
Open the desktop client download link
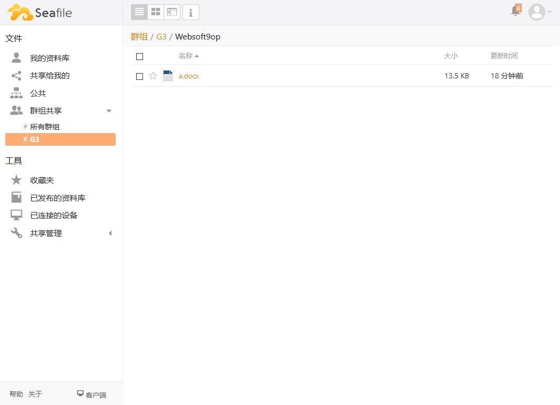coord(91,394)
